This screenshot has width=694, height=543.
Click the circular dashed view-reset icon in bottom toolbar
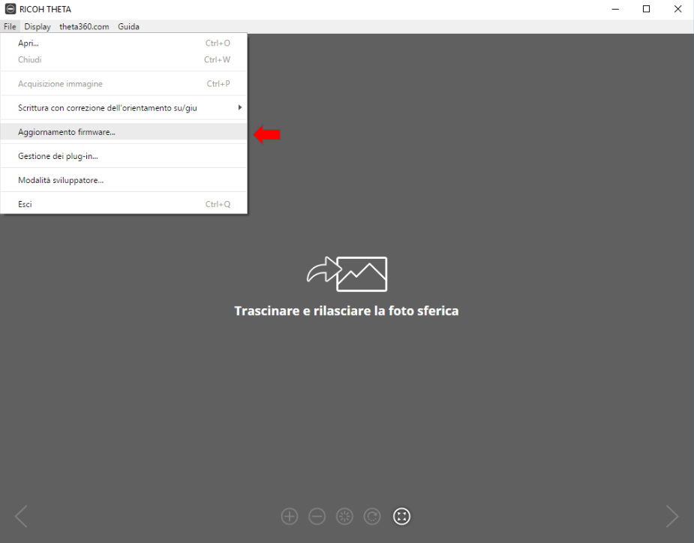[344, 516]
